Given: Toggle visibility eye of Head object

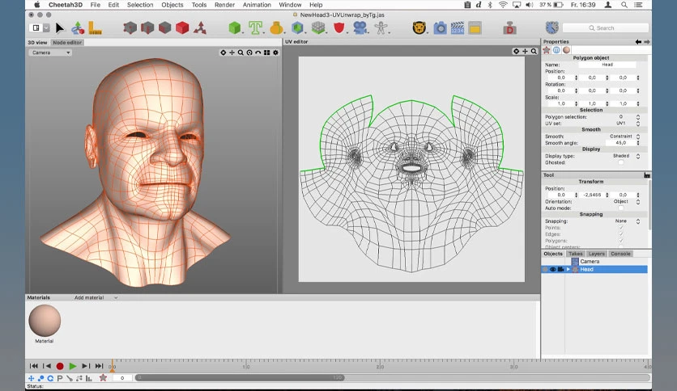Looking at the screenshot, I should click(552, 269).
